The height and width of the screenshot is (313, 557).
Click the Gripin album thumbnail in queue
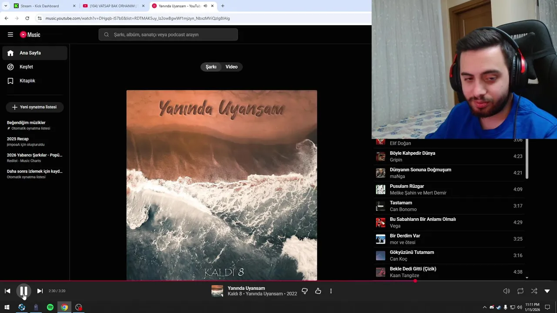tap(381, 156)
